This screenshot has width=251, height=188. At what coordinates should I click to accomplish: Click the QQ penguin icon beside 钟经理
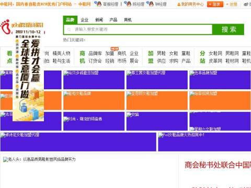click(150, 4)
